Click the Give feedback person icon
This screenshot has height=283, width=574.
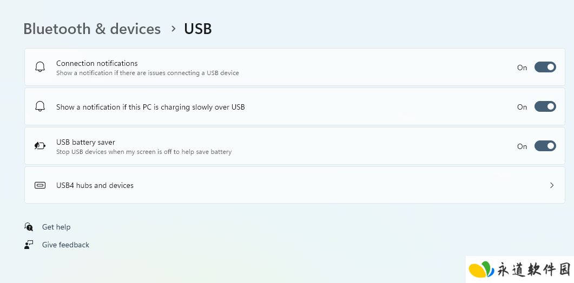coord(29,245)
